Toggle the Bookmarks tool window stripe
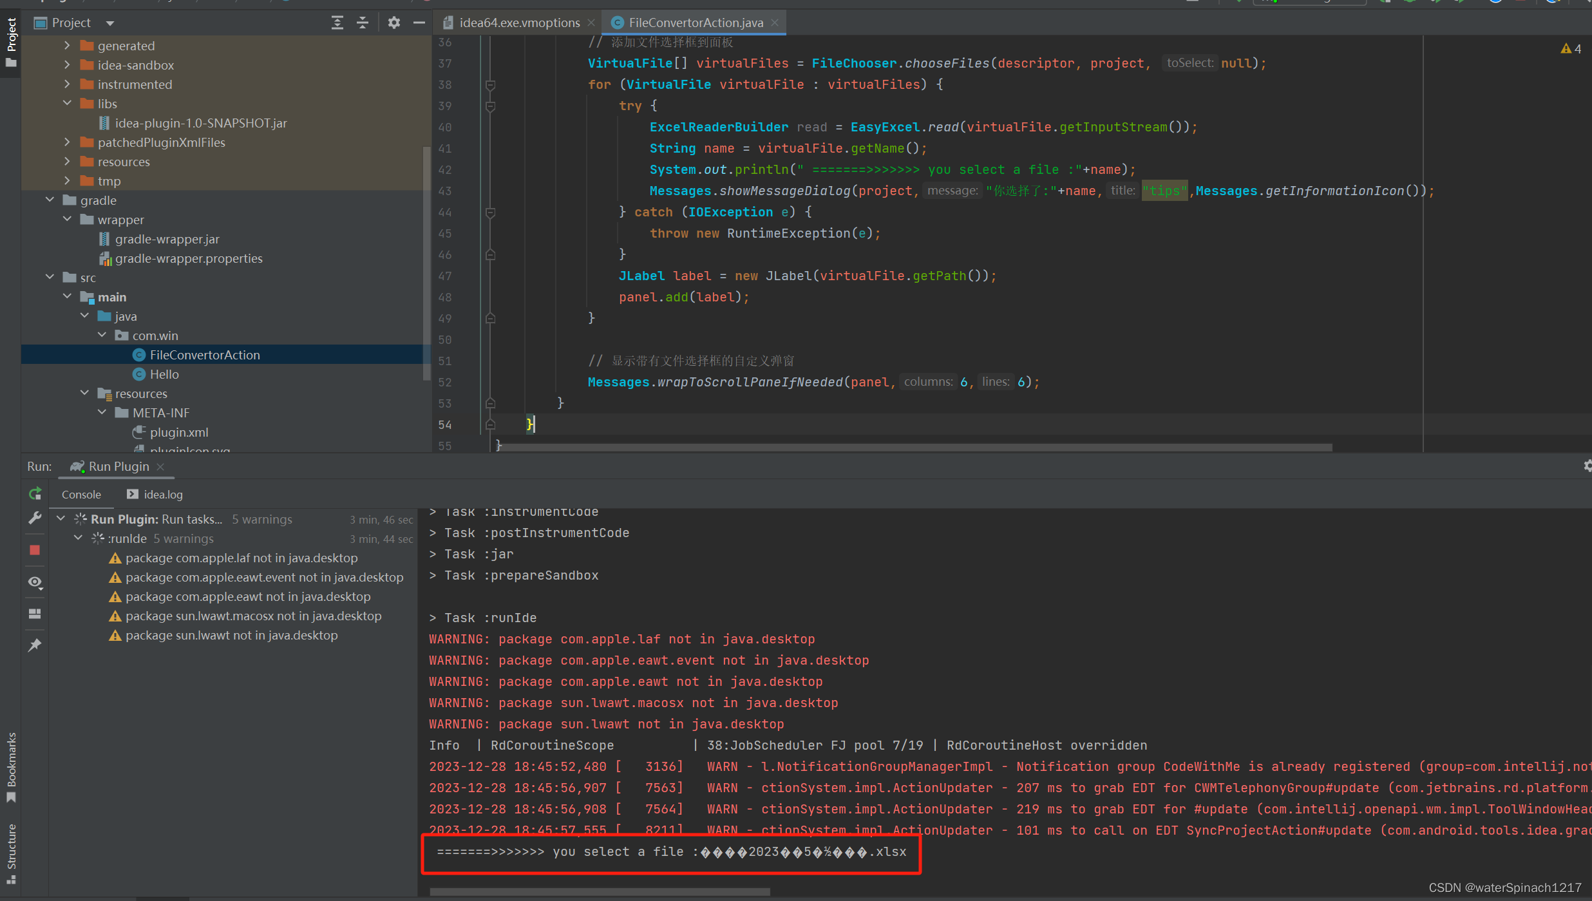 [x=11, y=767]
